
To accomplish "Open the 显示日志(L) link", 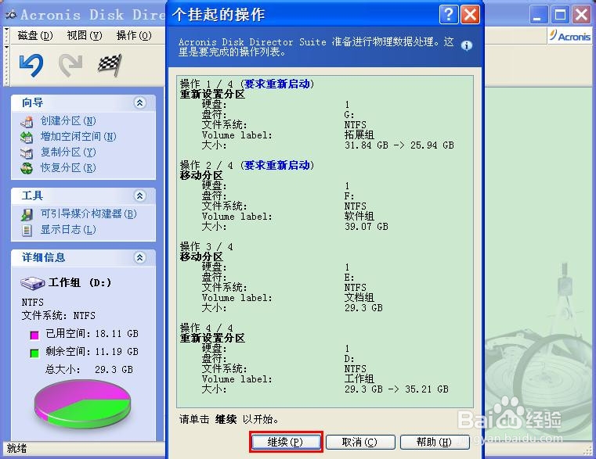I will [x=68, y=229].
